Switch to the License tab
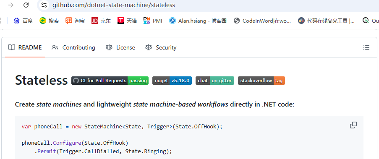The image size is (379, 159). pos(120,47)
